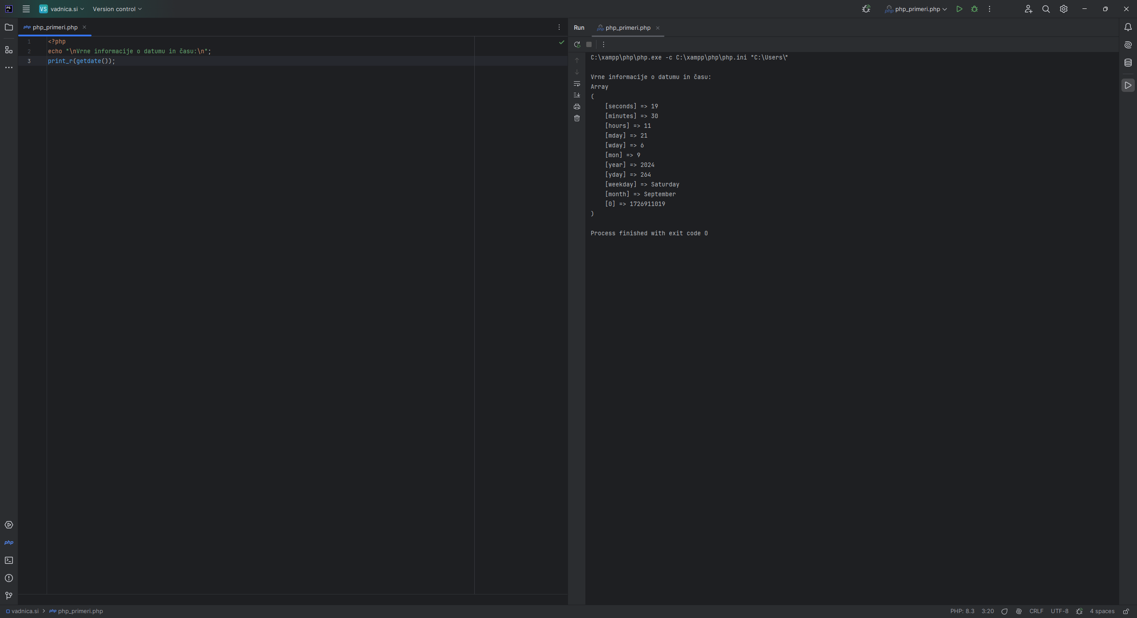The image size is (1137, 618).
Task: Change the CRLF line separator
Action: point(1036,611)
